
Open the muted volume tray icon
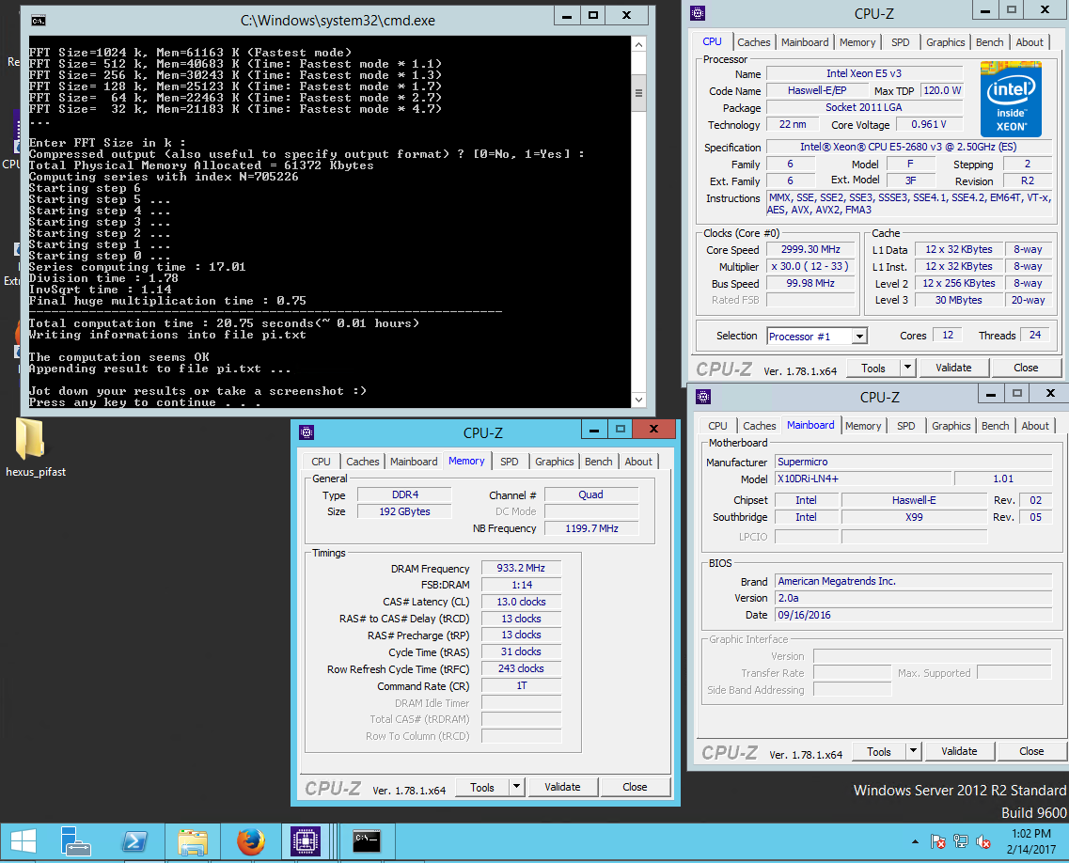(983, 842)
